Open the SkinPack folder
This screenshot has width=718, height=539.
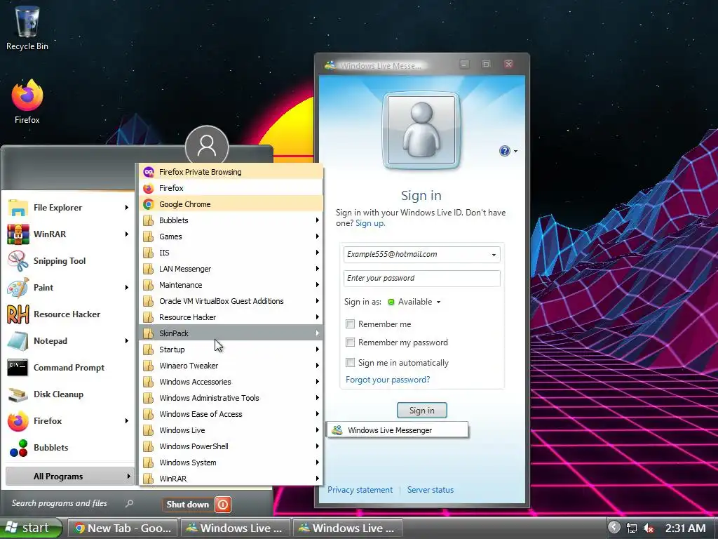coord(231,333)
